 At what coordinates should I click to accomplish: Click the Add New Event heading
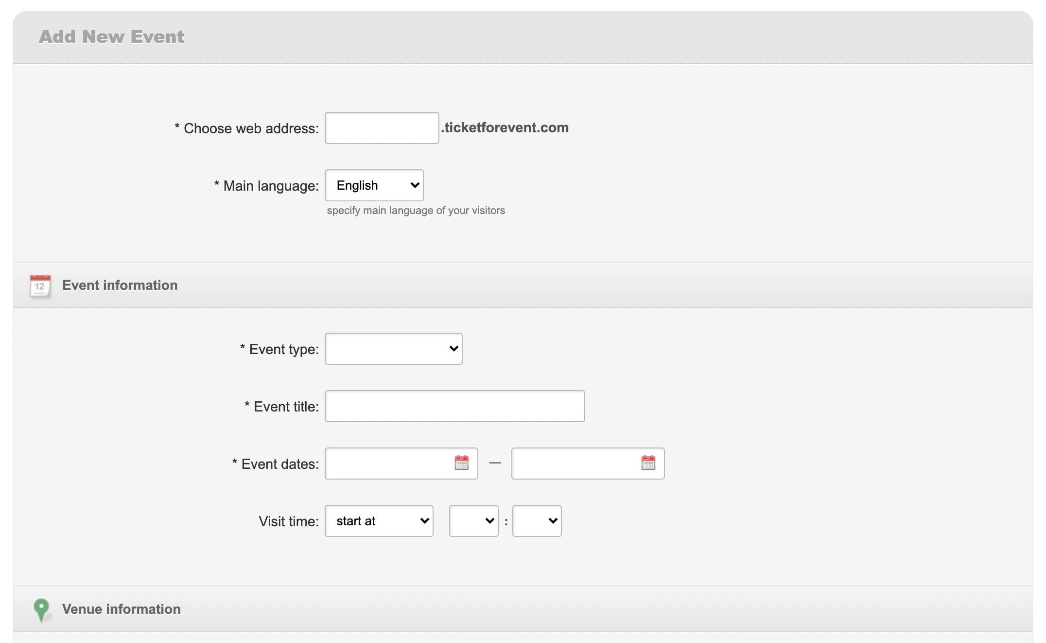coord(111,37)
